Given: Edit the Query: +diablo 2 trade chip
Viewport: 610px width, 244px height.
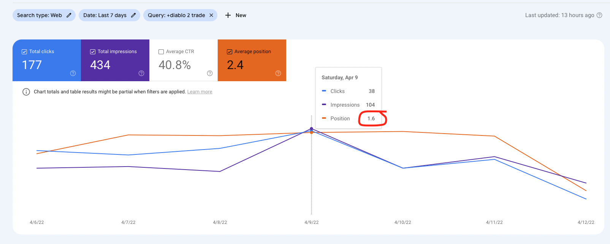Looking at the screenshot, I should tap(176, 15).
